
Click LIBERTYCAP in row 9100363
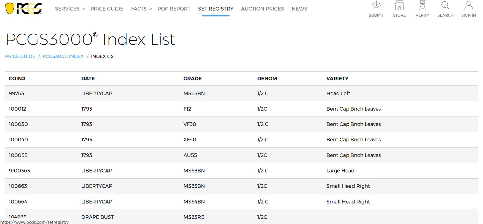[97, 171]
